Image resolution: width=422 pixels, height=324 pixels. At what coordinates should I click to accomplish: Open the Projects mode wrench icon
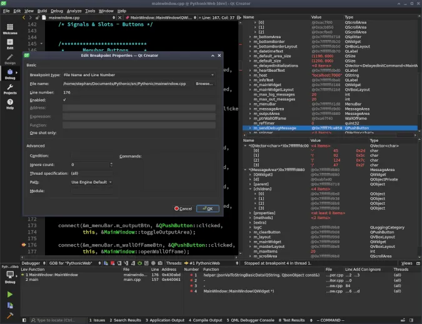point(10,89)
